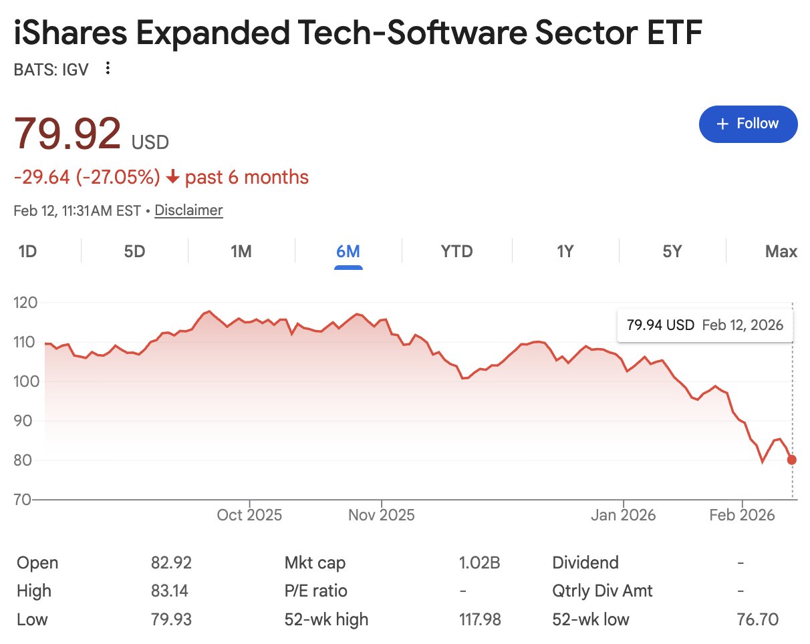Select the 5Y chart range
Image resolution: width=810 pixels, height=644 pixels.
click(x=672, y=251)
